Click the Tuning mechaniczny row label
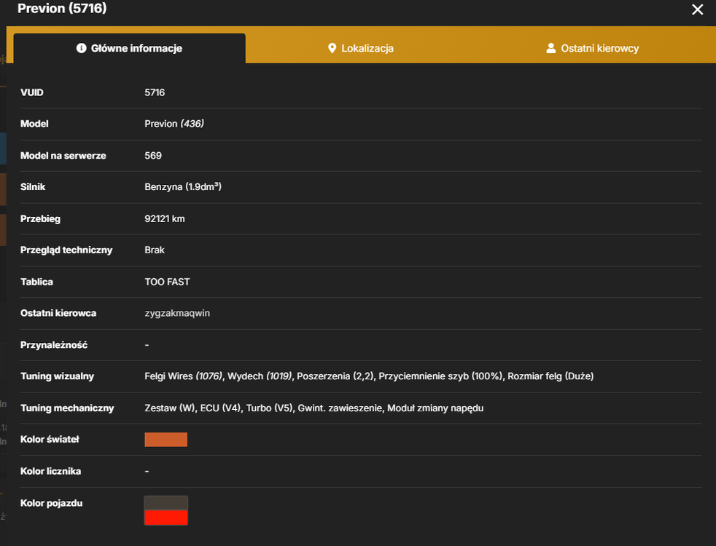 [67, 408]
